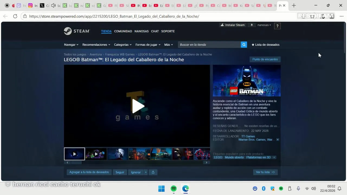Click Agregar a tu lista de deseados
This screenshot has height=195, width=347.
[89, 172]
